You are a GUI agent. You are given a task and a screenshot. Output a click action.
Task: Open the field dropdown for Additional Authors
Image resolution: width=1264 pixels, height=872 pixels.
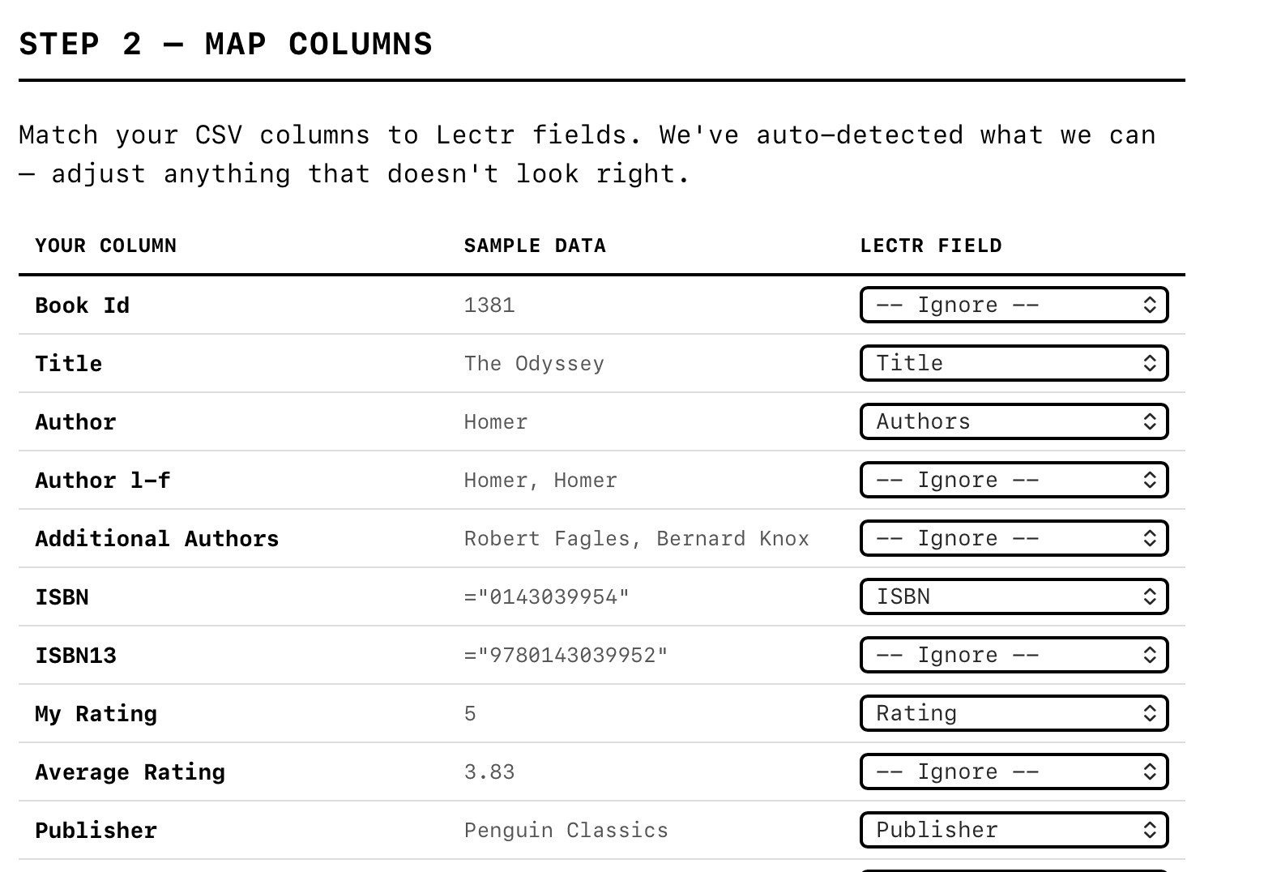[x=1013, y=538]
